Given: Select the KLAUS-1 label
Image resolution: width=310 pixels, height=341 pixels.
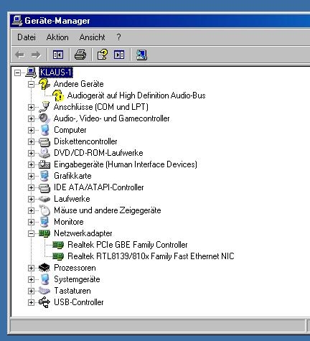Looking at the screenshot, I should (56, 73).
